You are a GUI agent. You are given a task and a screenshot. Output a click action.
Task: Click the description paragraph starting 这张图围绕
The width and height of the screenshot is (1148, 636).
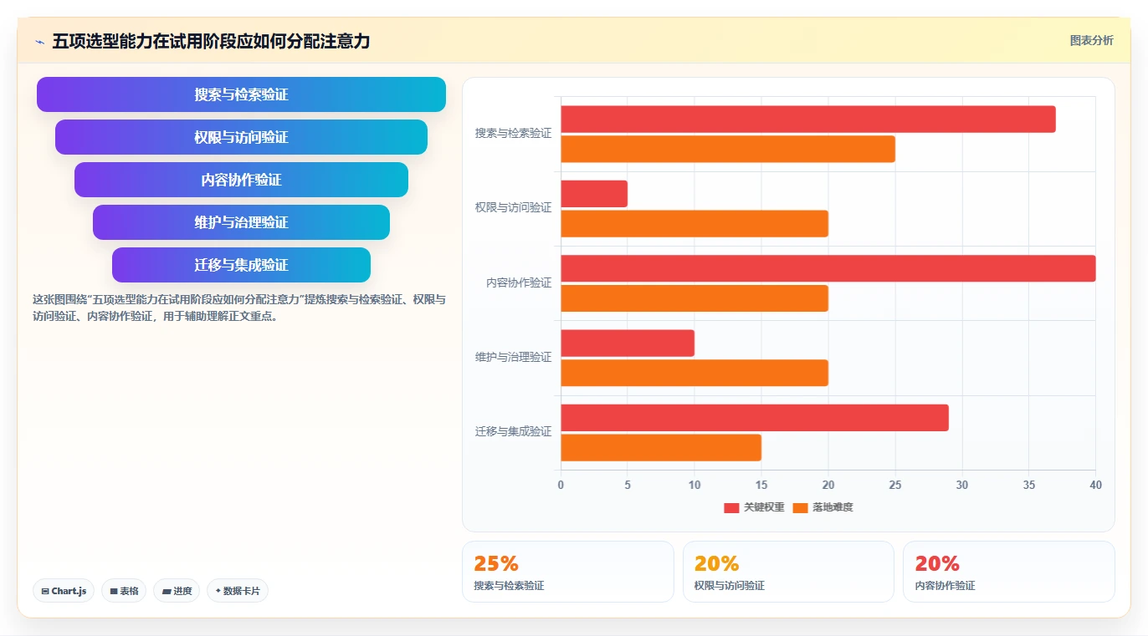tap(239, 308)
